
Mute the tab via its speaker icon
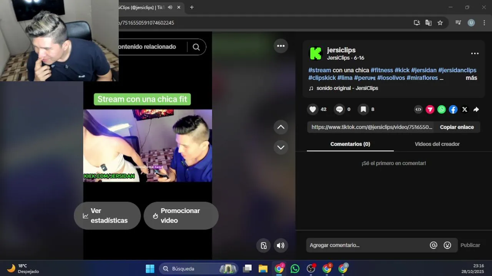pyautogui.click(x=170, y=7)
